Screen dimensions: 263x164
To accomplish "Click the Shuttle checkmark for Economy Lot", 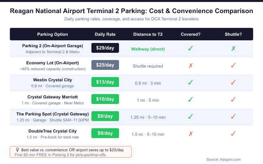I will click(233, 66).
